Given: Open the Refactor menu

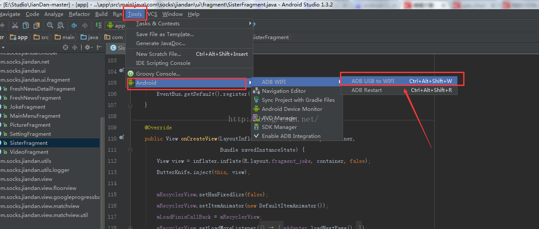Looking at the screenshot, I should point(80,14).
